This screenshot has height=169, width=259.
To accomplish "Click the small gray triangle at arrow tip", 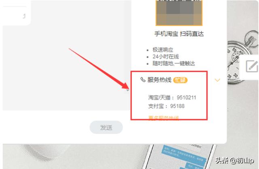I will [x=127, y=90].
